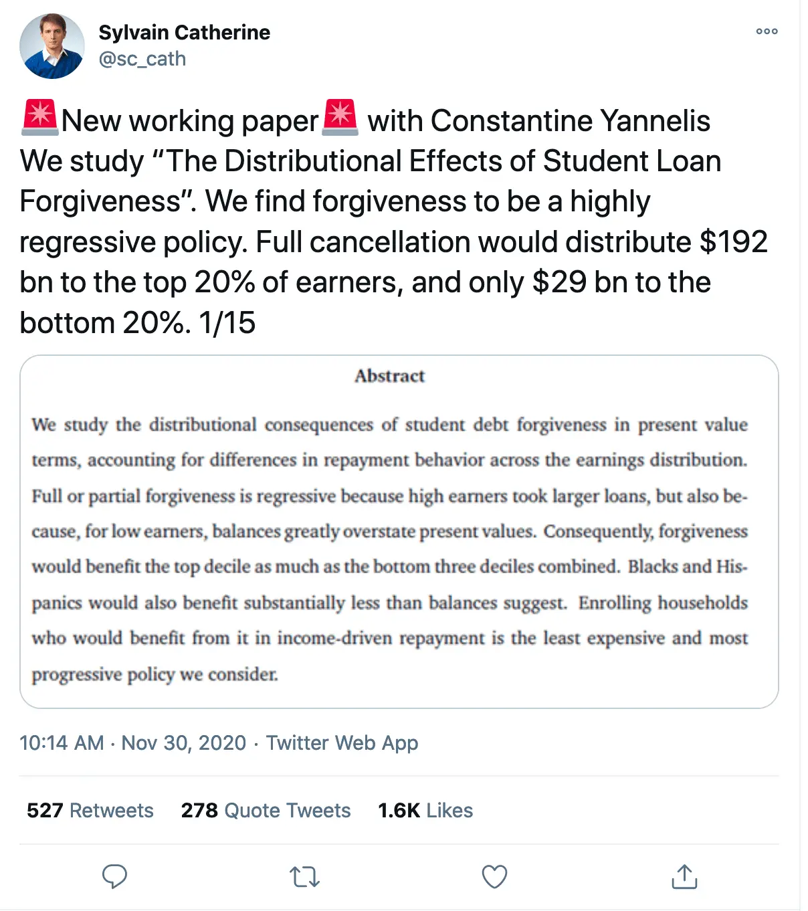View the 278 Quote Tweets

point(266,811)
